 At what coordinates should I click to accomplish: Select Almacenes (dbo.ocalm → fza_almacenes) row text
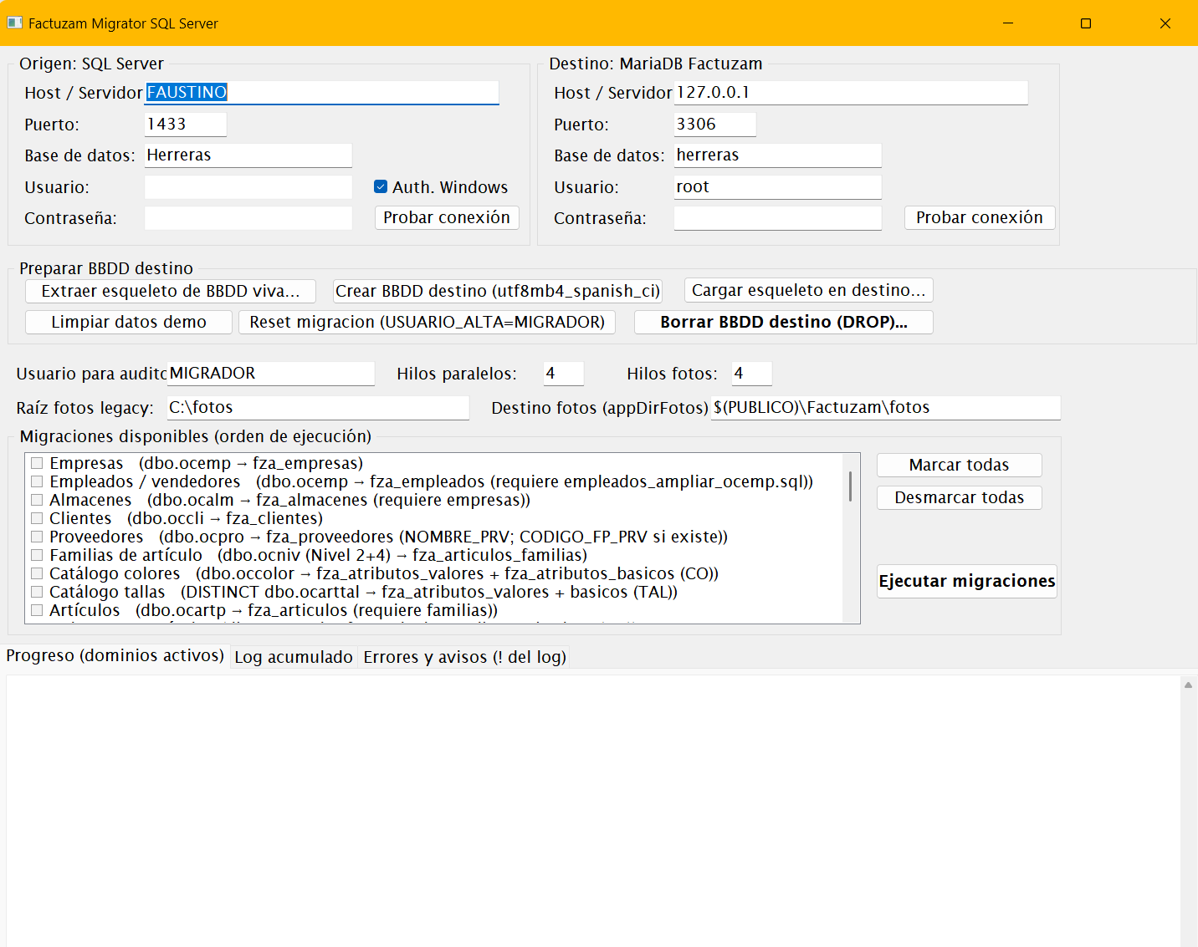(x=290, y=500)
